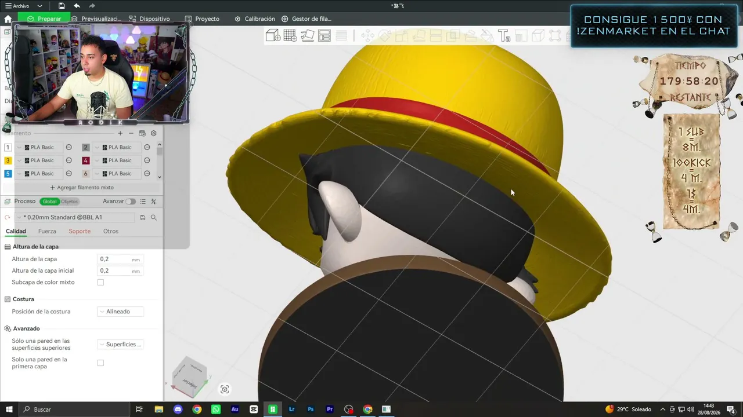Click the Arrange all objects icon
743x417 pixels.
coord(324,36)
